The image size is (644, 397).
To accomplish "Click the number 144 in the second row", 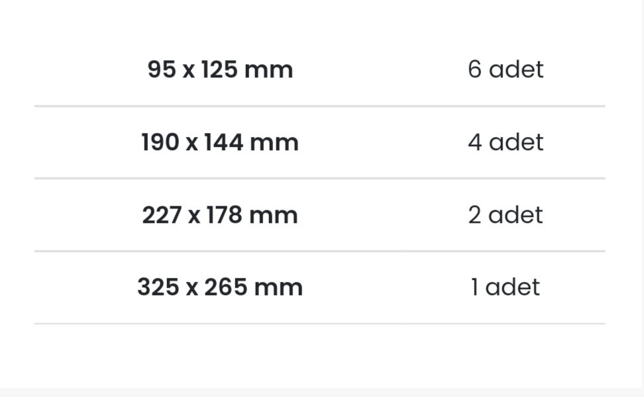I will tap(224, 142).
